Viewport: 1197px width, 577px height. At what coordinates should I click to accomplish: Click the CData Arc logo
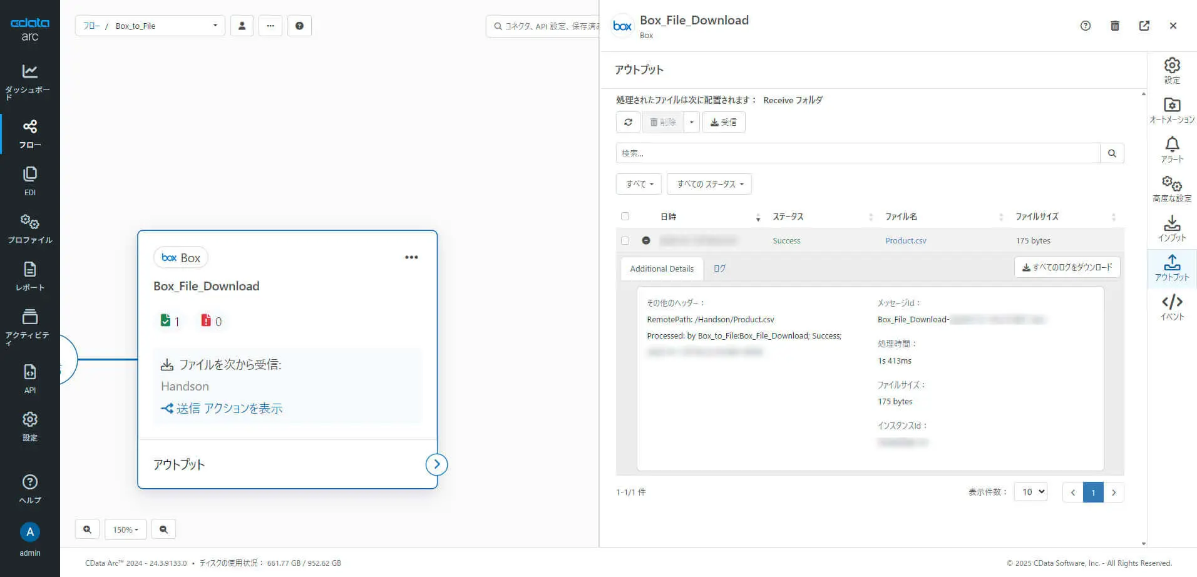(29, 29)
